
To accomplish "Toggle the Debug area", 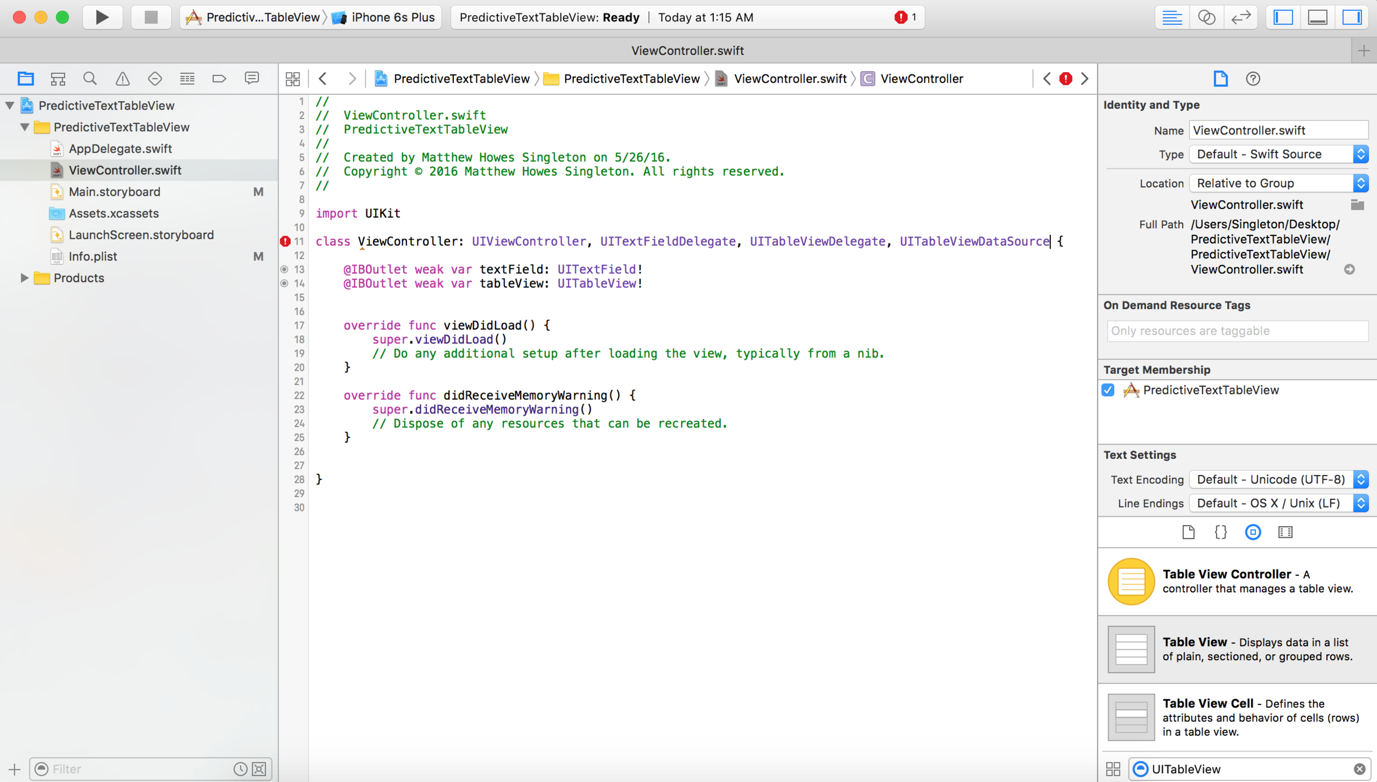I will tap(1318, 17).
